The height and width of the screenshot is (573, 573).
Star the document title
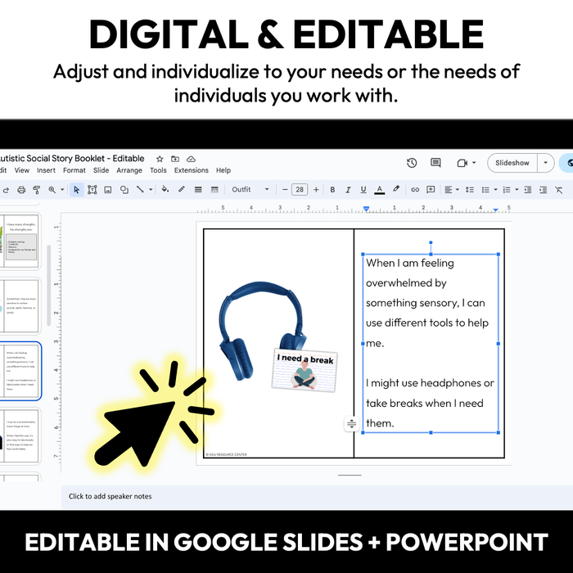160,158
